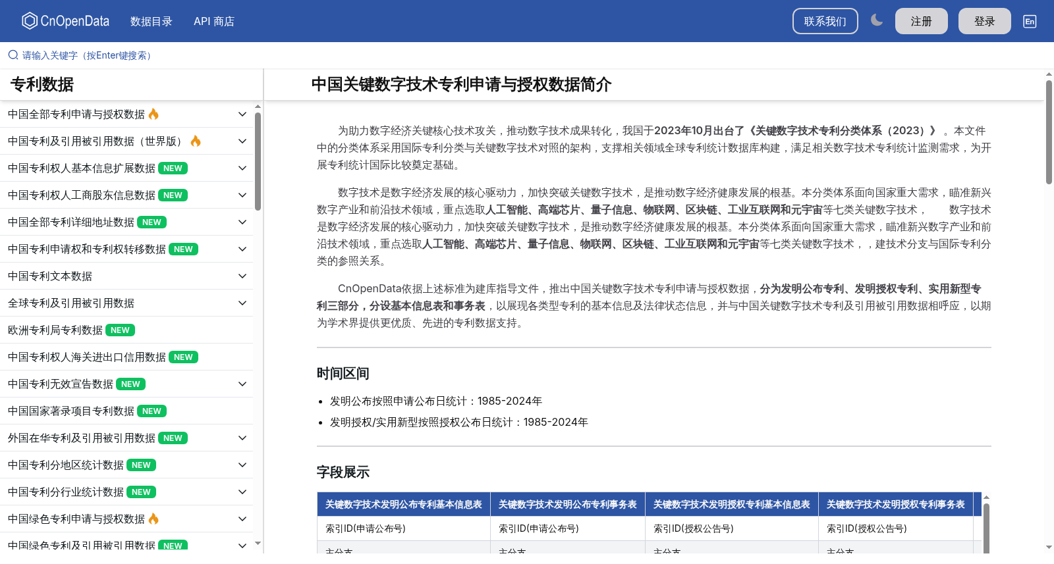Expand 中国全部专利申请与授权数据 chevron
Image resolution: width=1054 pixels, height=564 pixels.
[242, 114]
